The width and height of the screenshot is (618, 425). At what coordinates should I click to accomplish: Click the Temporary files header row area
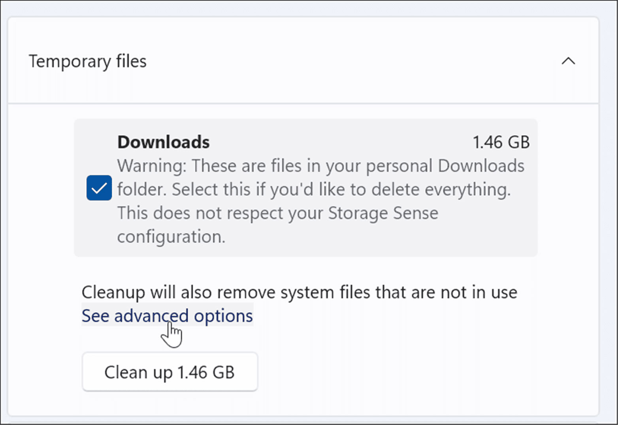click(303, 61)
